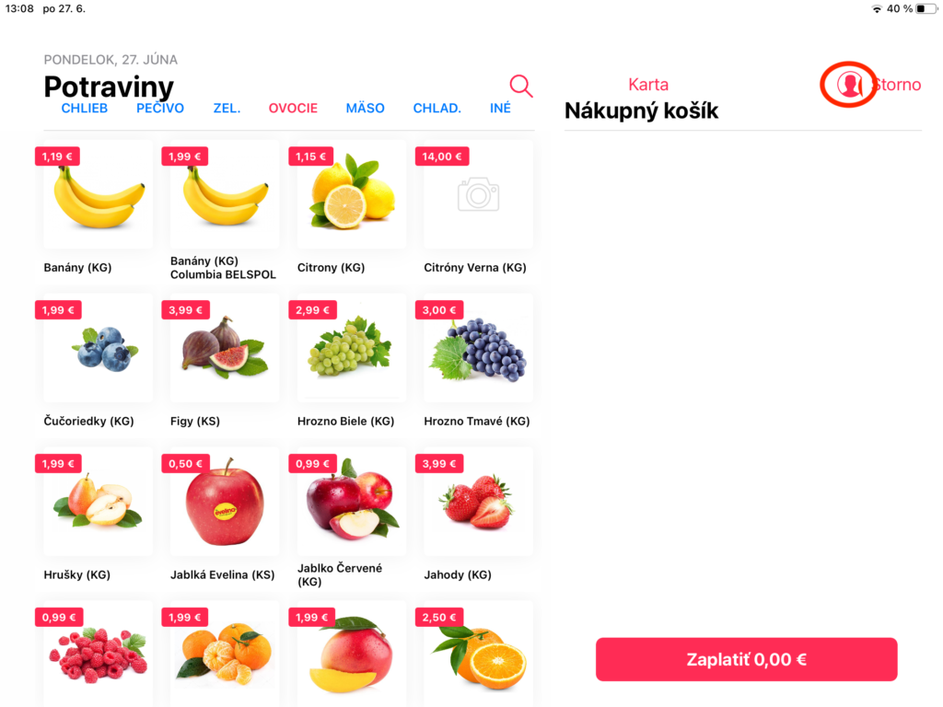Screen dimensions: 943x707
Task: Select the camera placeholder for Citróny Verna
Action: click(x=478, y=194)
